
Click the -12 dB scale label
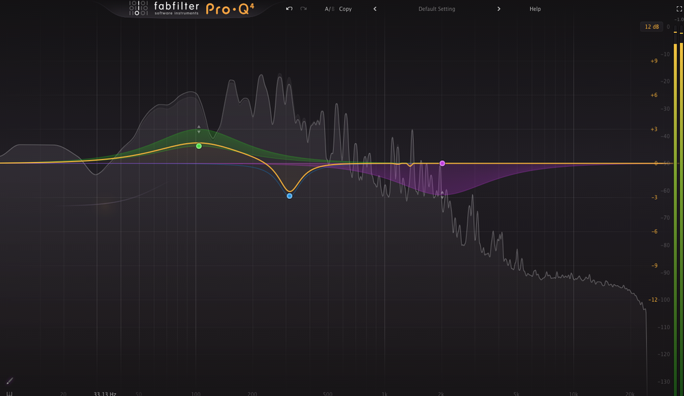pos(653,300)
